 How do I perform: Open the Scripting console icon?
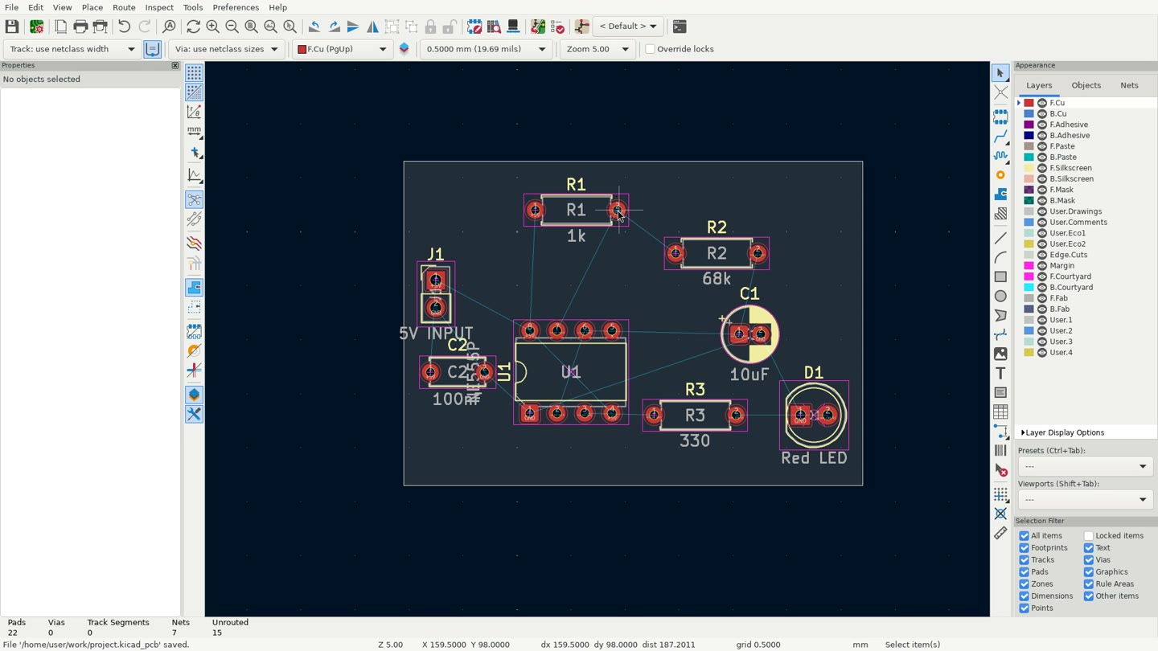(680, 27)
